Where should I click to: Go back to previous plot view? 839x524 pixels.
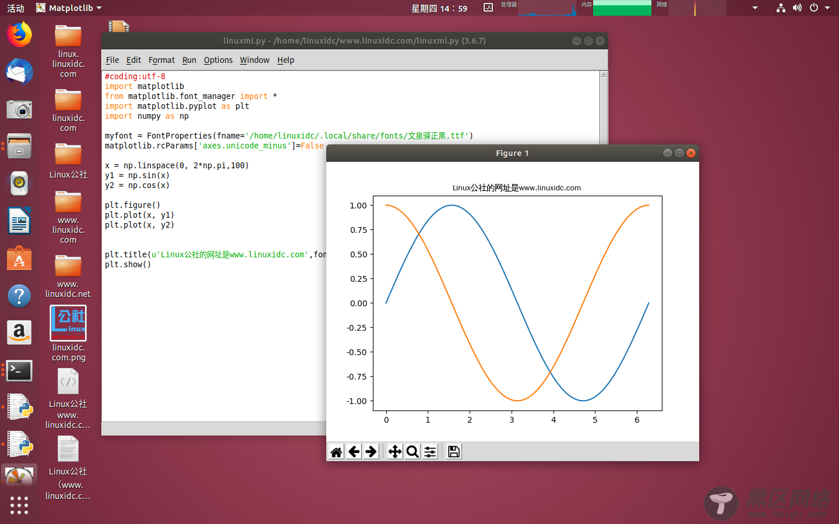[354, 452]
